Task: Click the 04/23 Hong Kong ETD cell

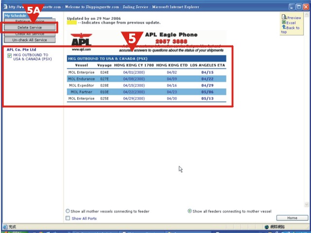Action: (x=172, y=92)
